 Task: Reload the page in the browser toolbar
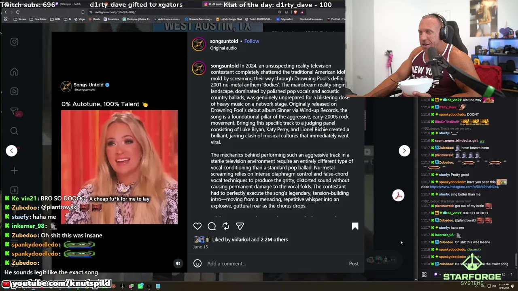pos(17,12)
